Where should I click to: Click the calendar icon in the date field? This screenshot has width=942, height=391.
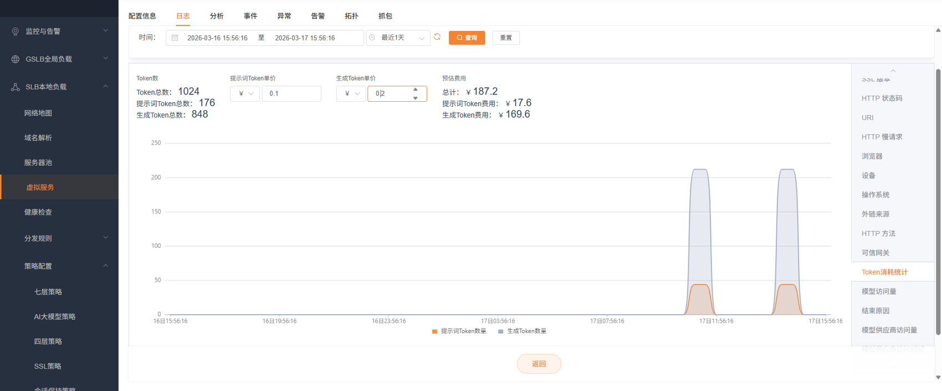click(175, 38)
